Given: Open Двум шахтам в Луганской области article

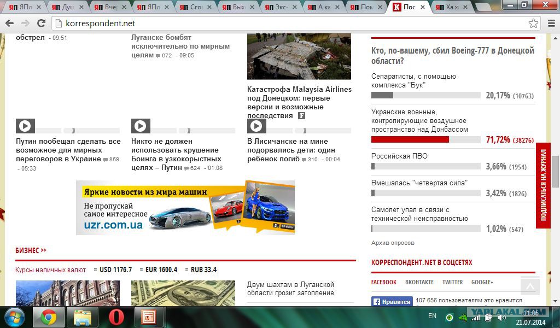Looking at the screenshot, I should (290, 289).
